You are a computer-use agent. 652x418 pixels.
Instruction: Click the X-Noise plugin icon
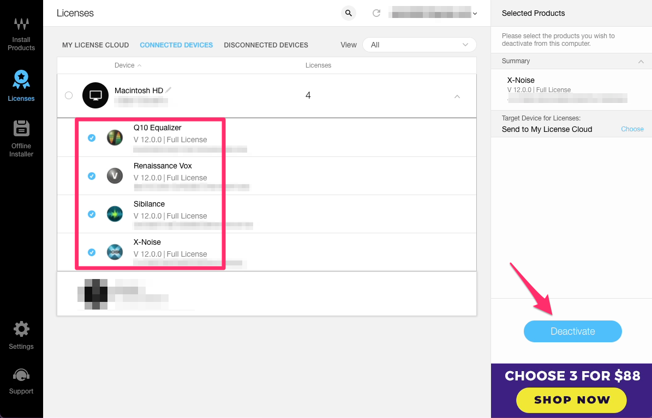[x=115, y=252]
